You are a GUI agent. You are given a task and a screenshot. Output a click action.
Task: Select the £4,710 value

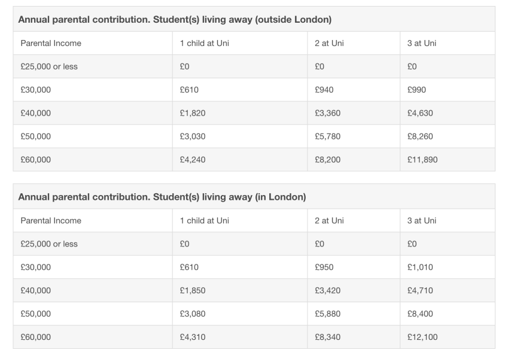click(x=420, y=290)
